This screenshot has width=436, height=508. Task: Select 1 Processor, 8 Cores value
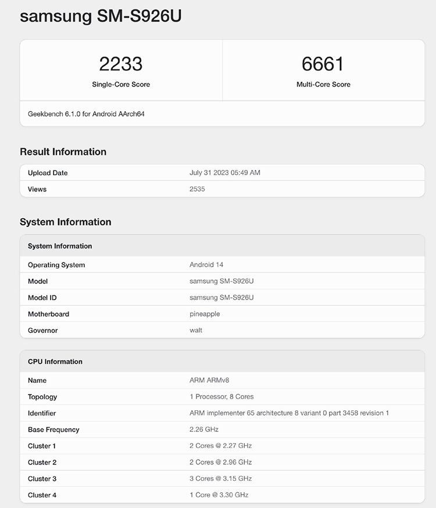[x=221, y=396]
